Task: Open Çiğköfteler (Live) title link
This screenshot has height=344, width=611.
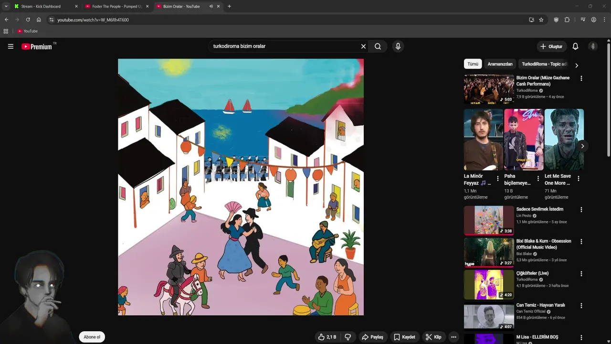Action: pos(532,273)
